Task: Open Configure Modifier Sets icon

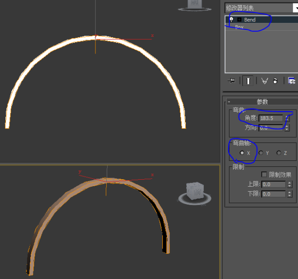Action: 292,80
